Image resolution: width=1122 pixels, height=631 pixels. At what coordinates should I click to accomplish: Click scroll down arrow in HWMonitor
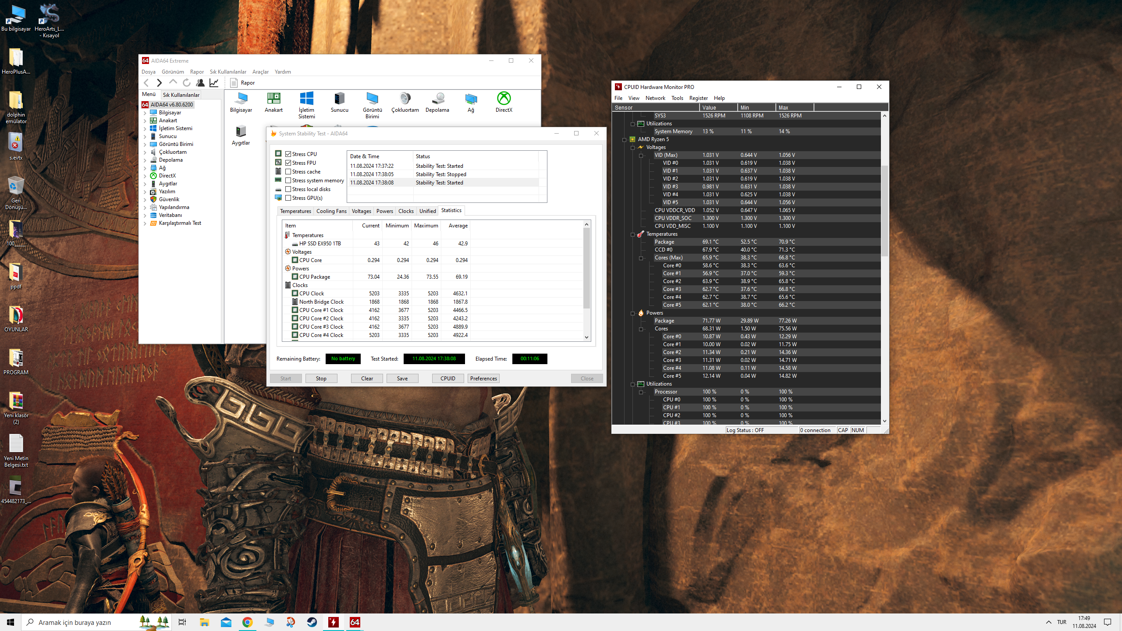point(884,421)
